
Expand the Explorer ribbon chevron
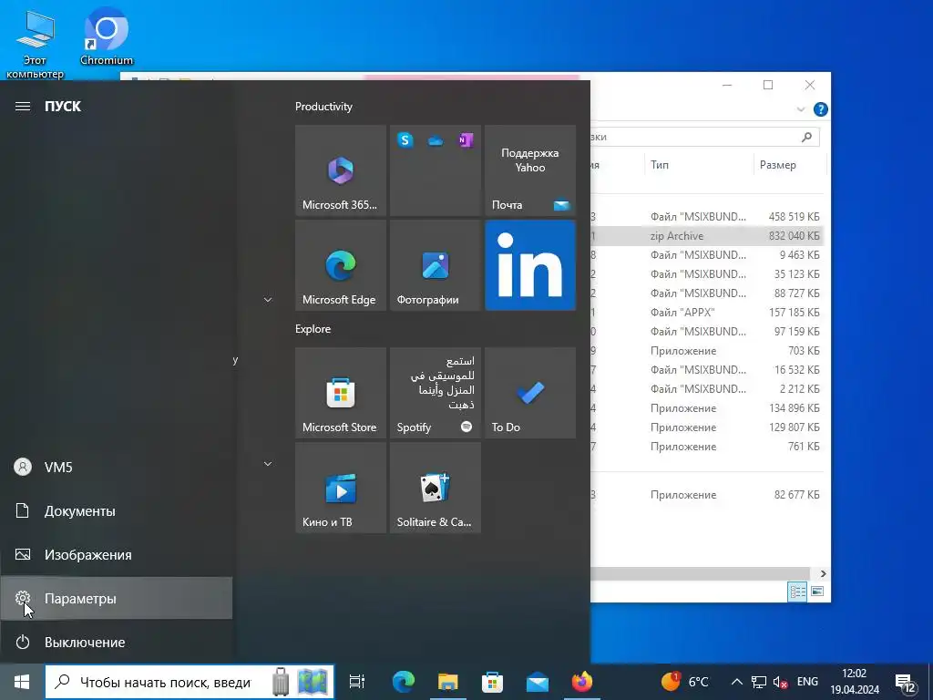point(801,109)
